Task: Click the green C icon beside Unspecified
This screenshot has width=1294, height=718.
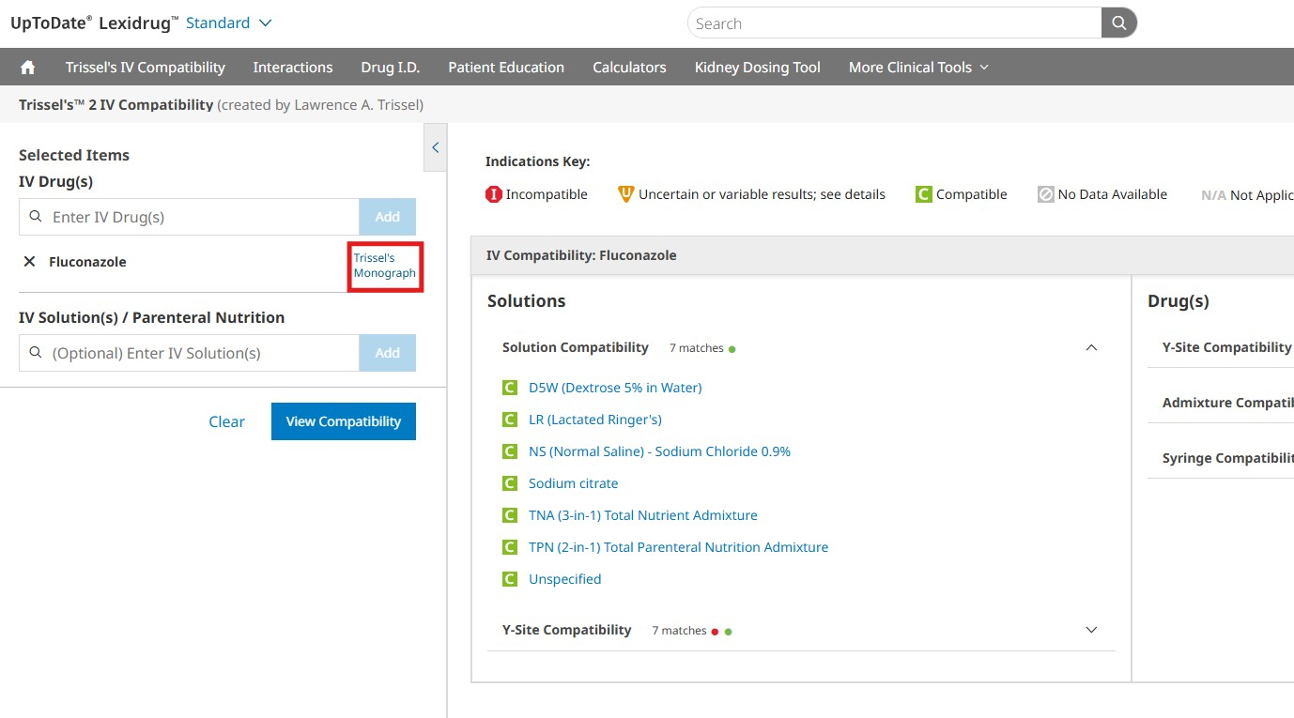Action: point(510,579)
